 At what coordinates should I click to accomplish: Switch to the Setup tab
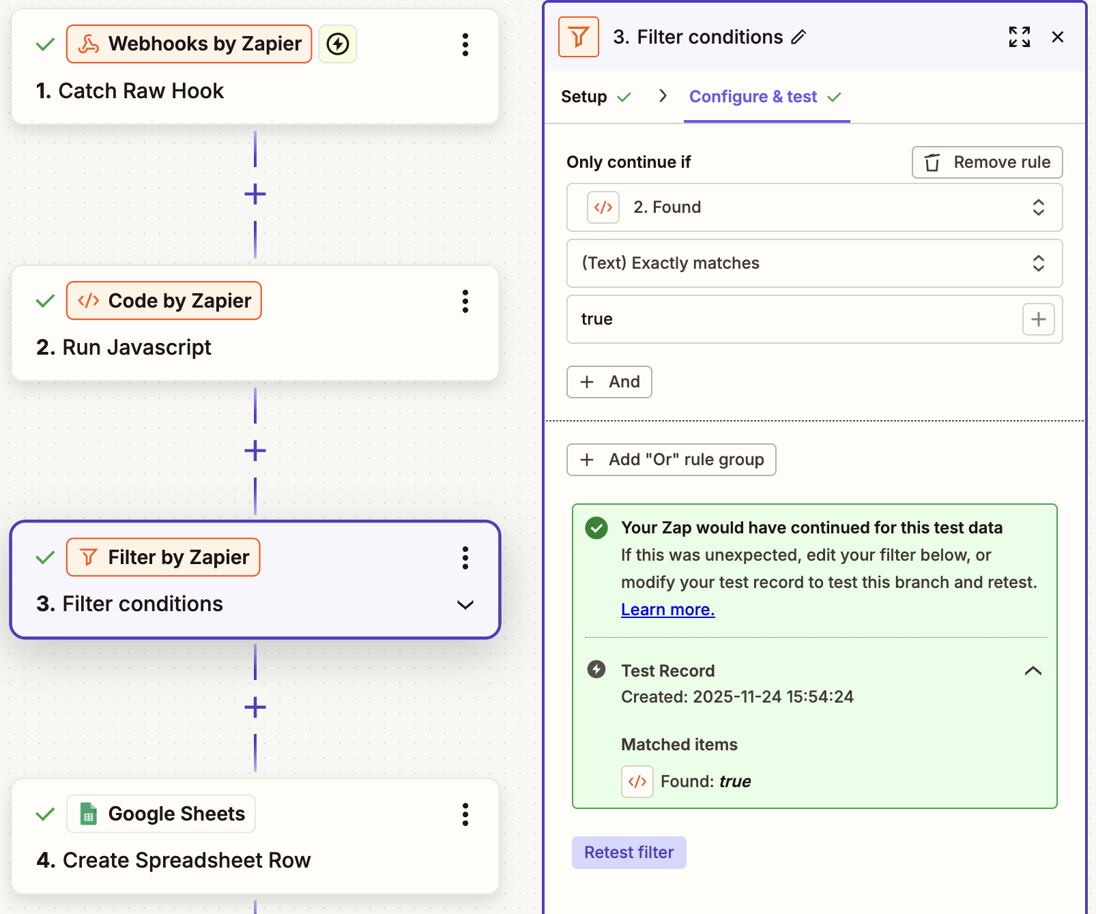pos(596,97)
